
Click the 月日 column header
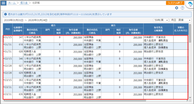click(x=8, y=29)
